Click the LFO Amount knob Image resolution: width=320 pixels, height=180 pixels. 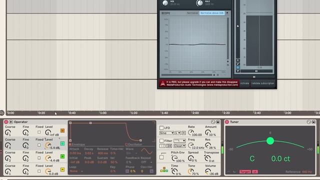click(208, 132)
